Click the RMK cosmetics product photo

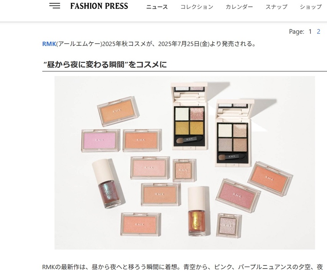(x=184, y=163)
